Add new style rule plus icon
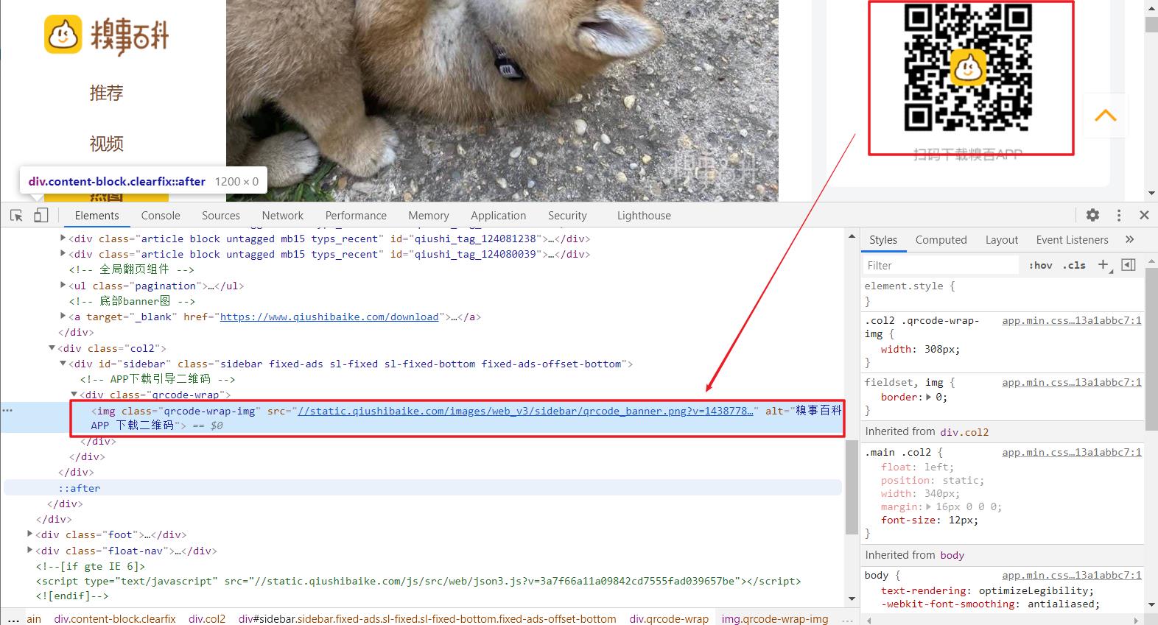 [x=1103, y=265]
